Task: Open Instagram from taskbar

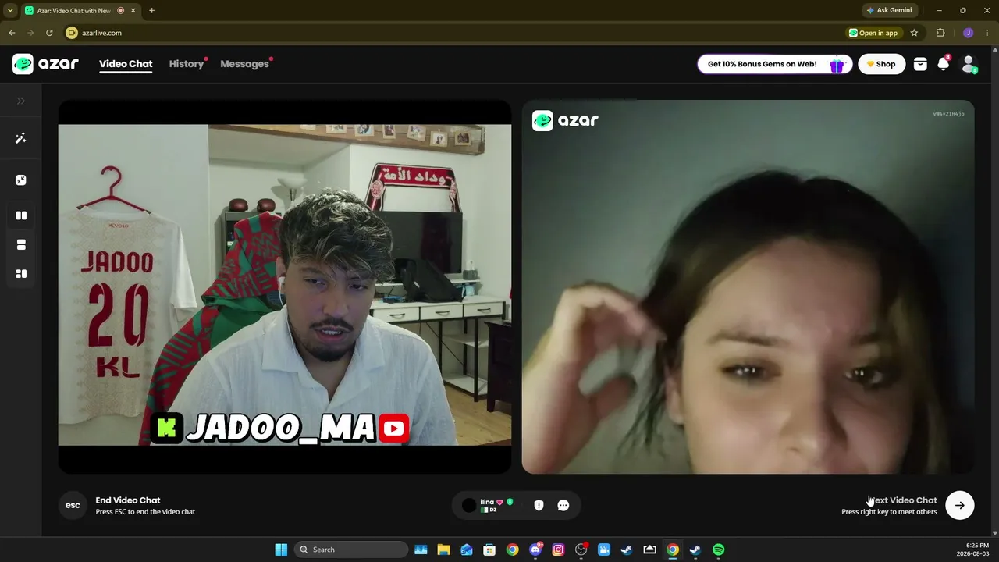Action: (558, 550)
